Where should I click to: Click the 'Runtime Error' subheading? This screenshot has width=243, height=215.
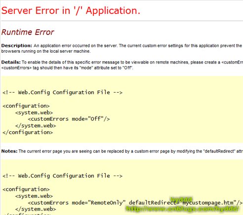28,32
